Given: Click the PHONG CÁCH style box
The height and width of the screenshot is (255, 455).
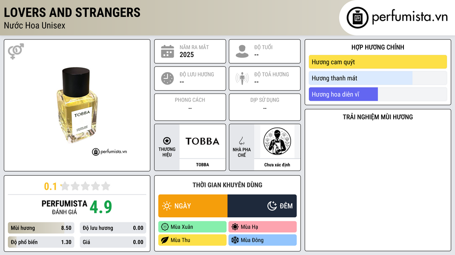Looking at the screenshot, I should [x=190, y=107].
